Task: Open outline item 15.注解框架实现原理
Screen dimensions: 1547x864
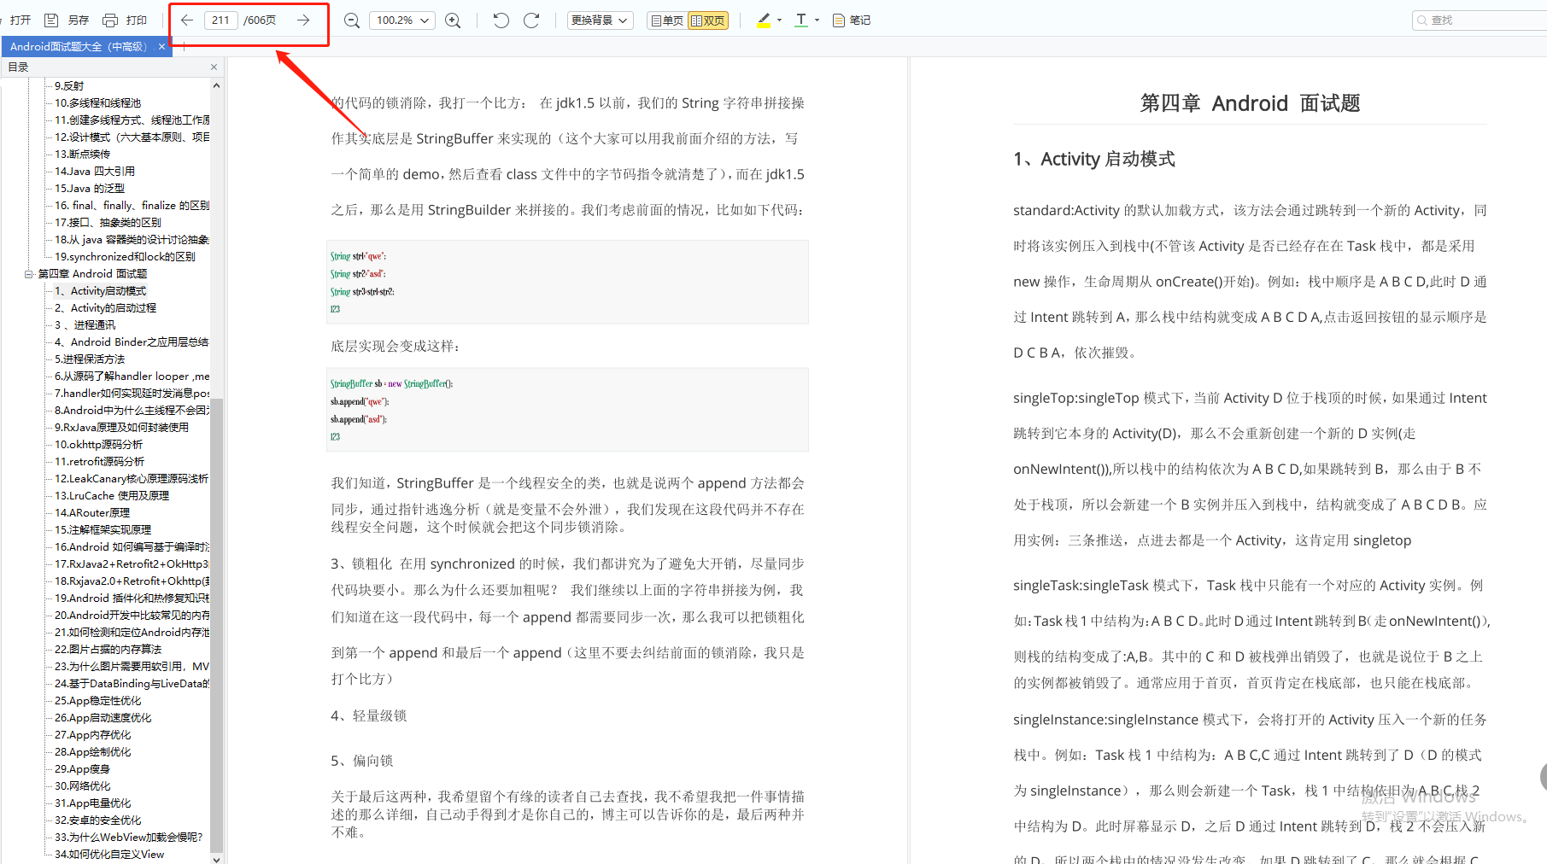Action: click(x=103, y=529)
